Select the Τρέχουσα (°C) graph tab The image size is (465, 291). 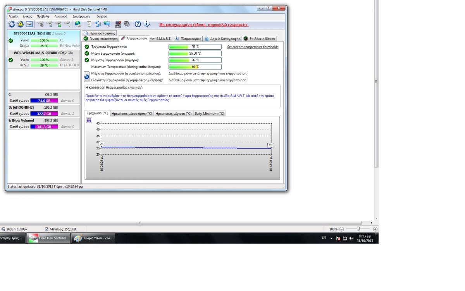97,113
